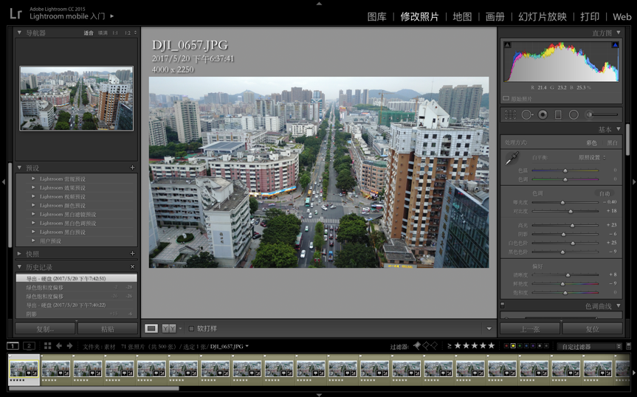The height and width of the screenshot is (397, 637).
Task: Open the 地图 map module
Action: 462,16
